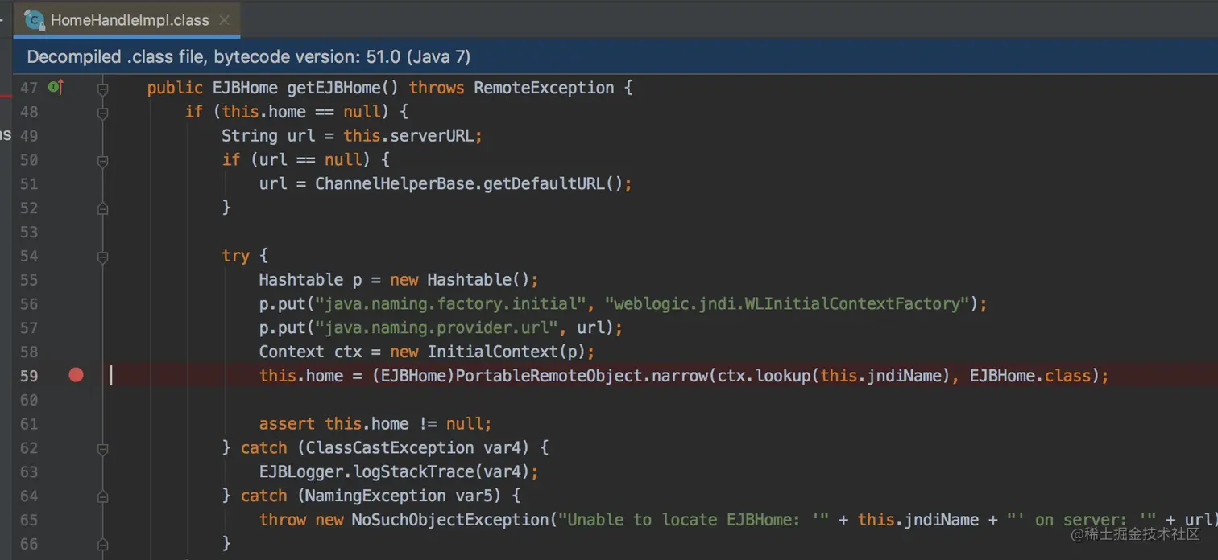The width and height of the screenshot is (1218, 560).
Task: Click 'new Hashtable()' on line 55
Action: (459, 280)
